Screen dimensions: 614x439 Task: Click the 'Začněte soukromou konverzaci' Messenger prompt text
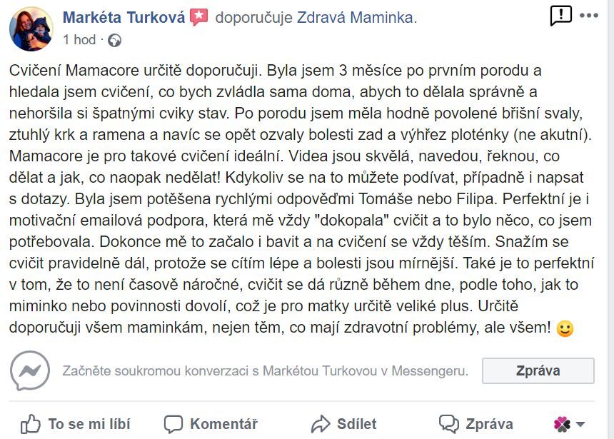tap(265, 370)
